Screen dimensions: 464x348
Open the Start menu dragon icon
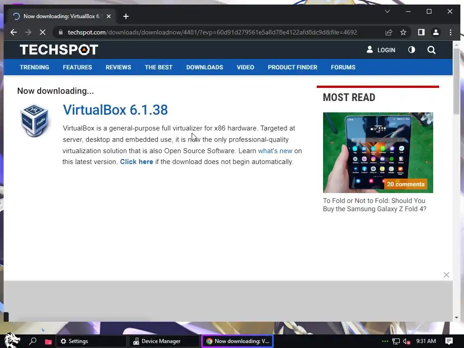(x=12, y=340)
